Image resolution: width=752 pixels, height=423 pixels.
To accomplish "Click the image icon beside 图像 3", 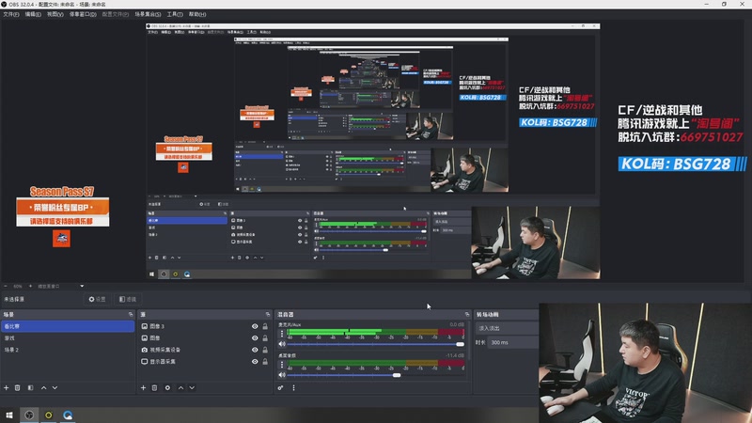I will click(x=145, y=326).
